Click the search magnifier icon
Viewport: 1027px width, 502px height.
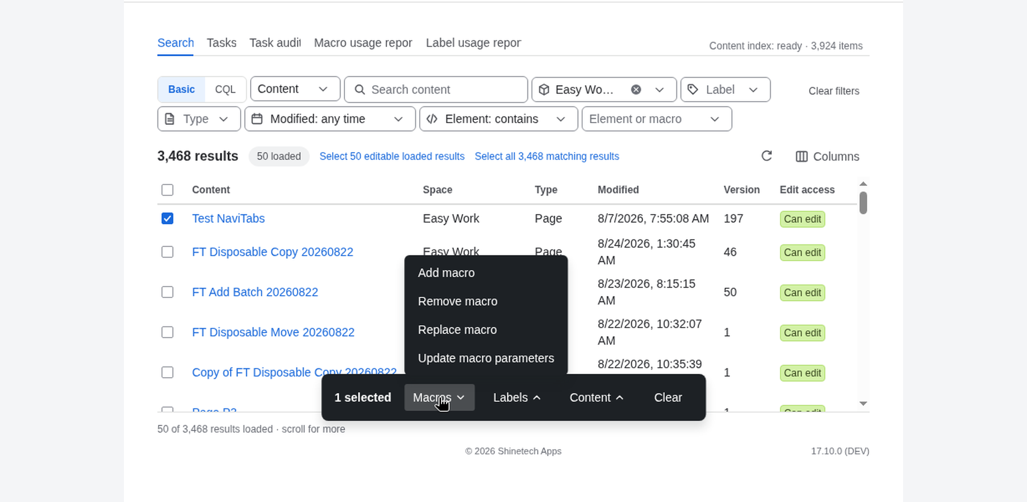360,90
